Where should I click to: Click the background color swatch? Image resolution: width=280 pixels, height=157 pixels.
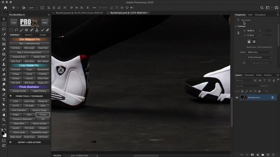pyautogui.click(x=5, y=136)
